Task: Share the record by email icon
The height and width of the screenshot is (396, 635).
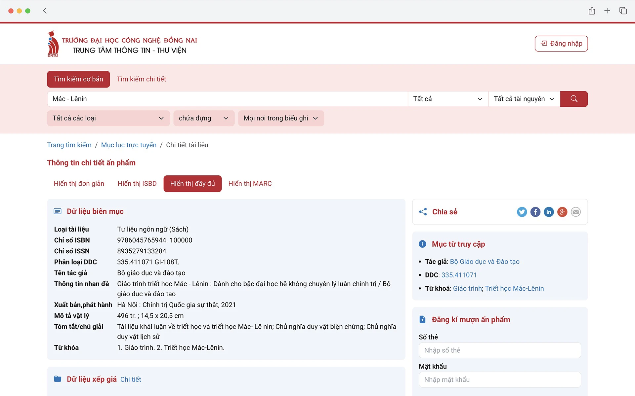Action: pos(576,212)
